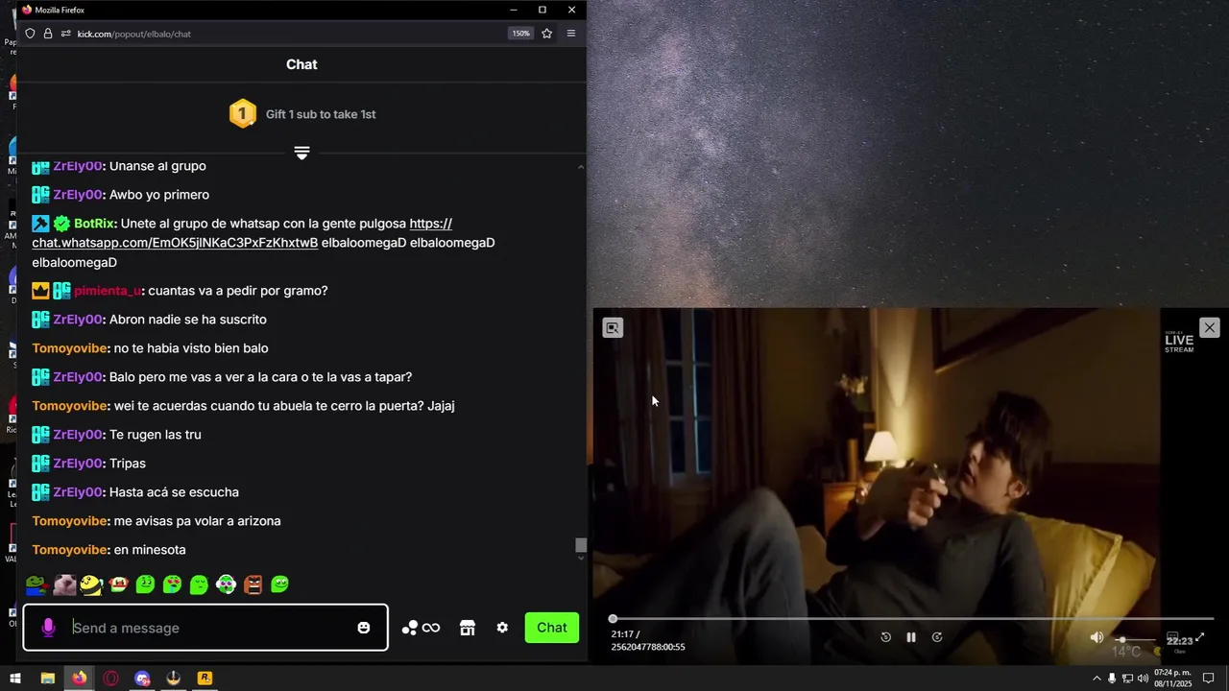Open system tray network icon
Screen dimensions: 1229x691
tap(1127, 679)
